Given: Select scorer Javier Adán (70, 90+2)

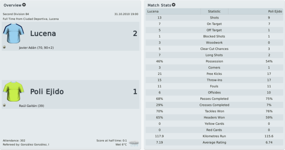Looking at the screenshot, I should 36,48.
